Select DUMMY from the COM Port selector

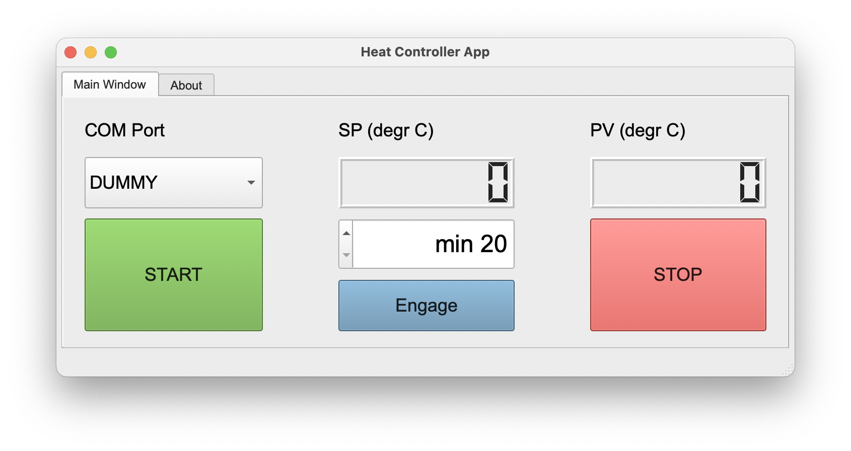(x=173, y=182)
